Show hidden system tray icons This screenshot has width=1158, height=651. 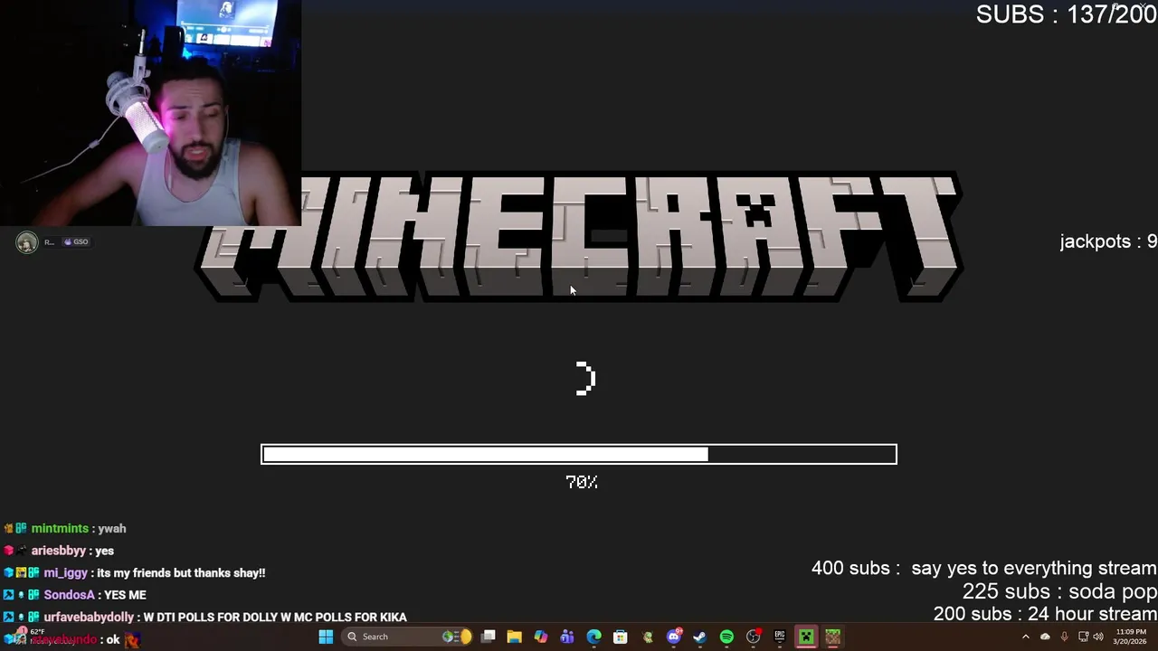click(1026, 637)
